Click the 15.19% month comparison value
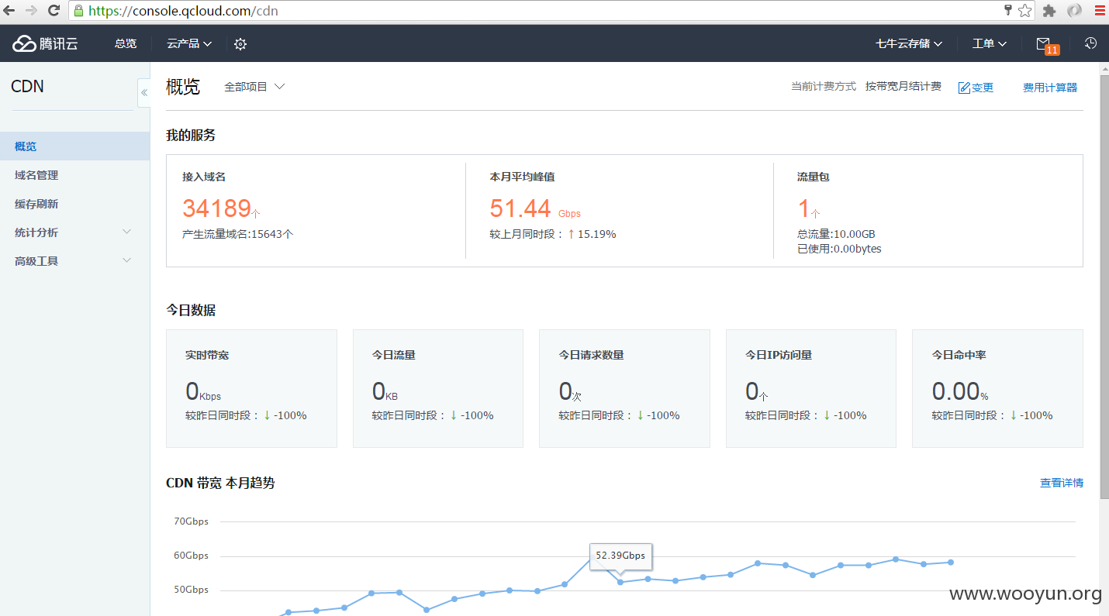This screenshot has width=1109, height=616. click(x=597, y=234)
